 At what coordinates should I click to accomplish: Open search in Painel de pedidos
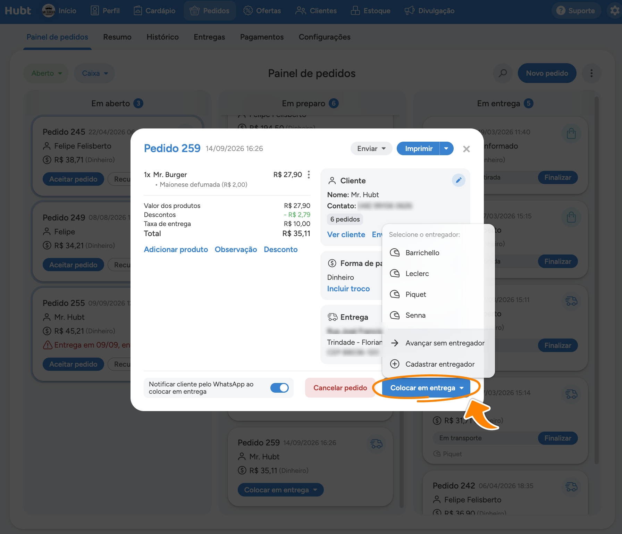click(503, 73)
